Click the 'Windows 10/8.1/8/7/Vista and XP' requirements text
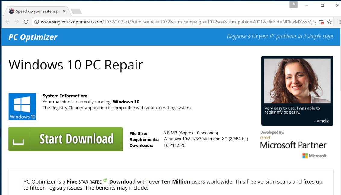The width and height of the screenshot is (341, 195). coord(206,139)
